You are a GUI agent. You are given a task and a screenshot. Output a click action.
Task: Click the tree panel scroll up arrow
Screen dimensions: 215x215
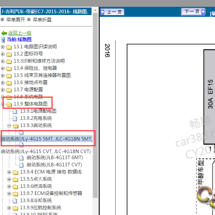95,10
